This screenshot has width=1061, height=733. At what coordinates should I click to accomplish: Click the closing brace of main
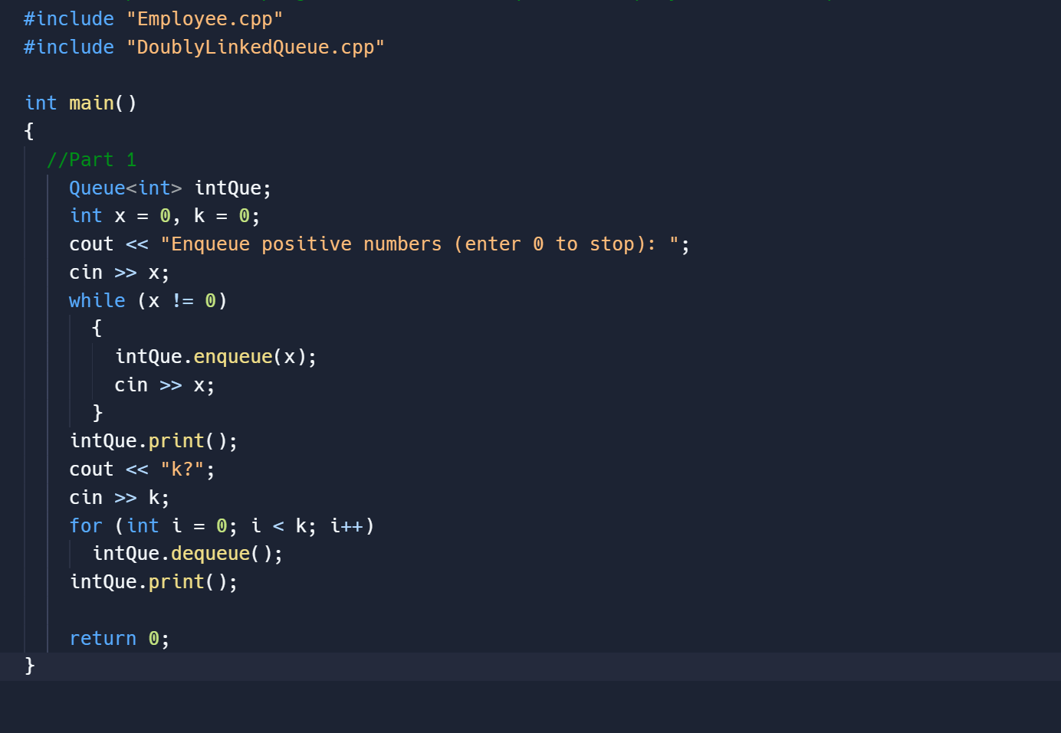28,666
